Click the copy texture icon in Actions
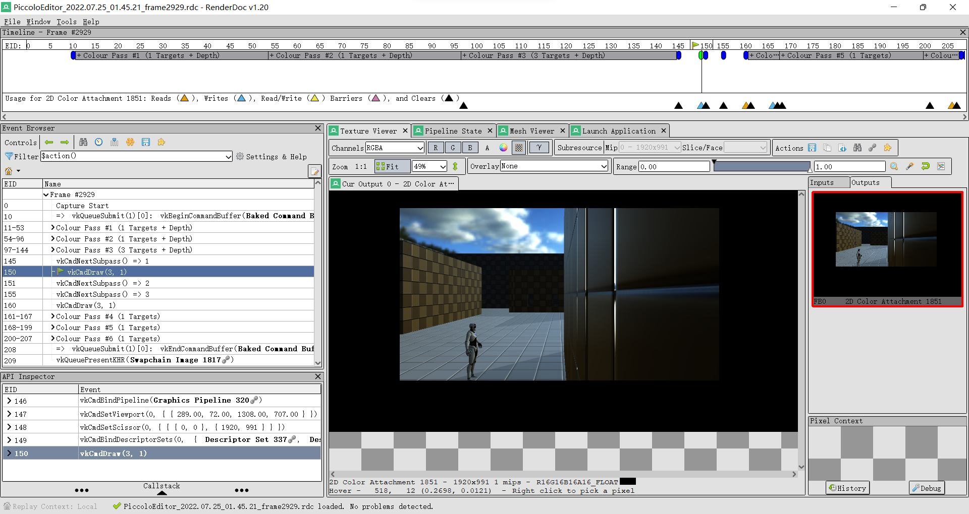This screenshot has width=969, height=514. click(827, 148)
